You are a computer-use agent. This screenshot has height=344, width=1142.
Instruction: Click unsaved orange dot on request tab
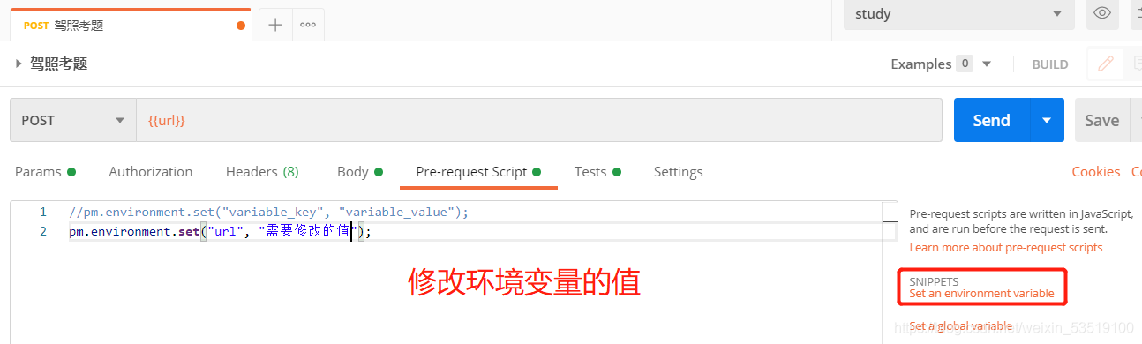click(x=241, y=26)
